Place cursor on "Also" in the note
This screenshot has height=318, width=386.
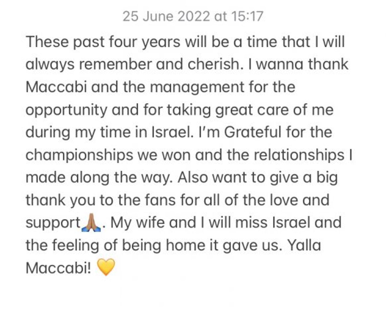click(x=193, y=177)
